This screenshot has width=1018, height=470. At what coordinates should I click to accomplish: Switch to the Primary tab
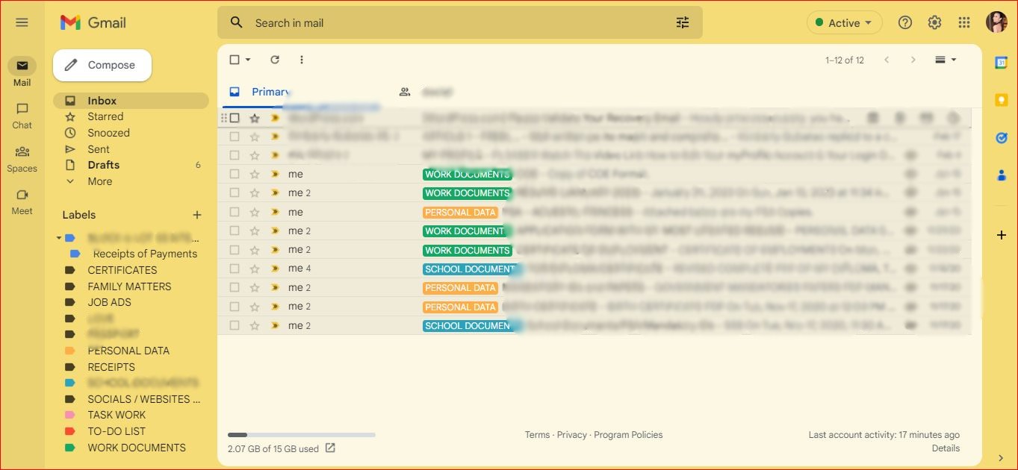coord(269,92)
